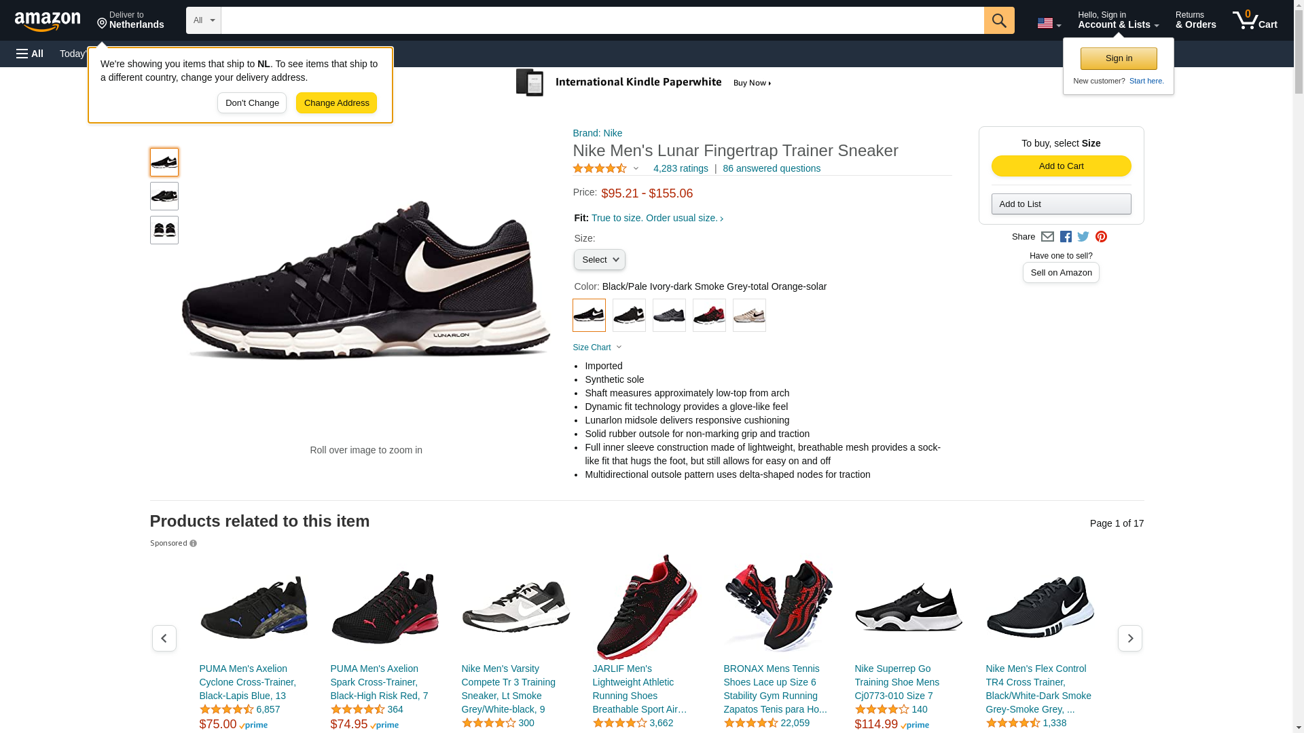Image resolution: width=1304 pixels, height=733 pixels.
Task: Share via email envelope icon
Action: point(1047,237)
